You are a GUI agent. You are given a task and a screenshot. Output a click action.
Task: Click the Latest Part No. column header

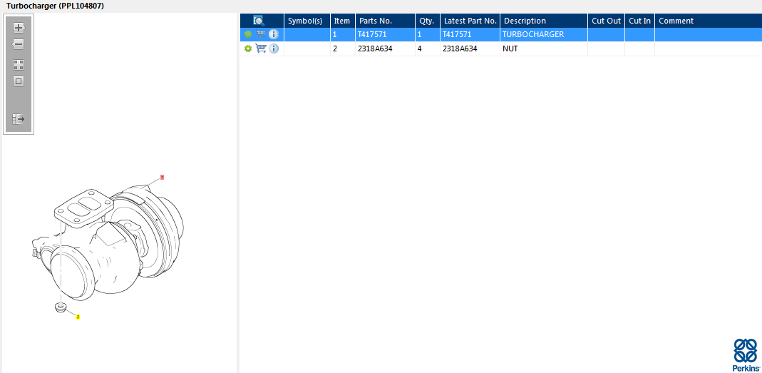click(470, 21)
